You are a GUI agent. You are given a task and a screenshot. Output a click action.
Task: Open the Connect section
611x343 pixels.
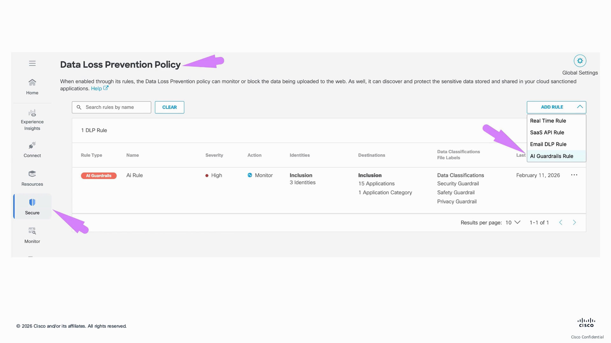(32, 150)
